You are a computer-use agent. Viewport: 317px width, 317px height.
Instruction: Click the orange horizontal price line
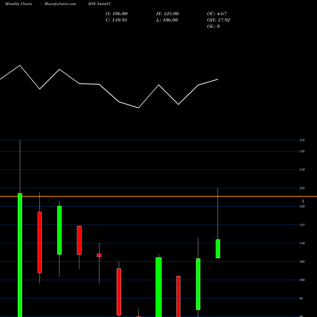click(x=158, y=197)
